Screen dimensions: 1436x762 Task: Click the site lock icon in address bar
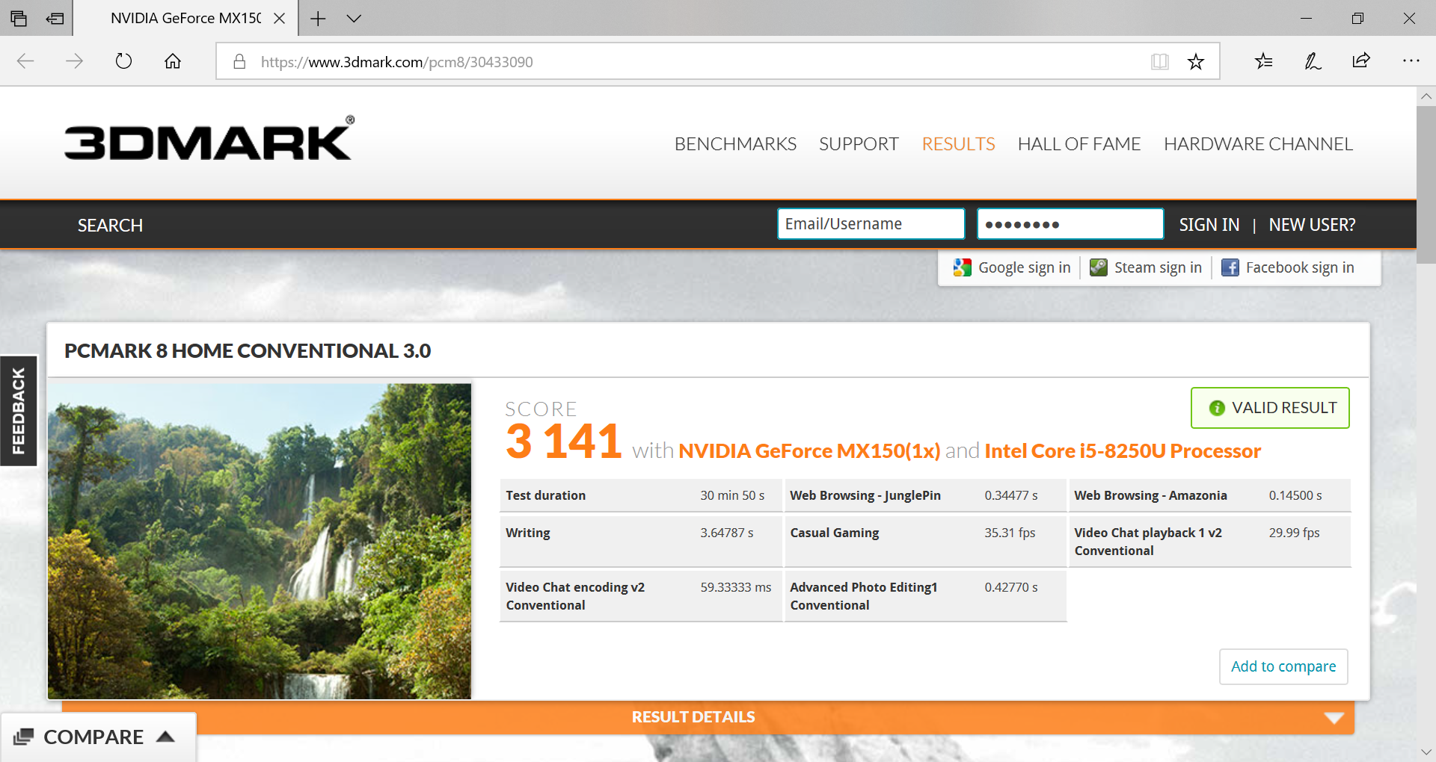[239, 61]
